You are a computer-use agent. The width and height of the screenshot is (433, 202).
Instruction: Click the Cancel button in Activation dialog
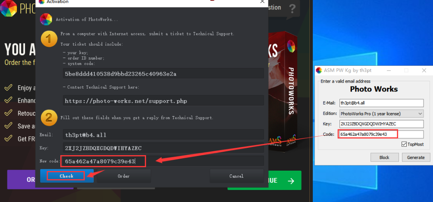point(236,176)
